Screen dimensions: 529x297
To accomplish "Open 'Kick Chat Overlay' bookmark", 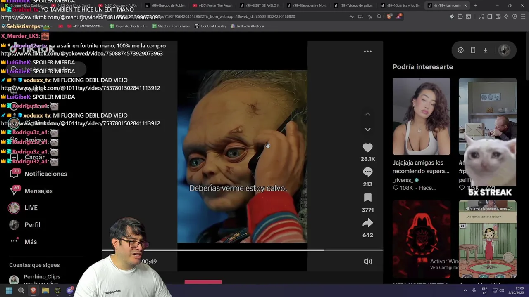I will tap(210, 26).
